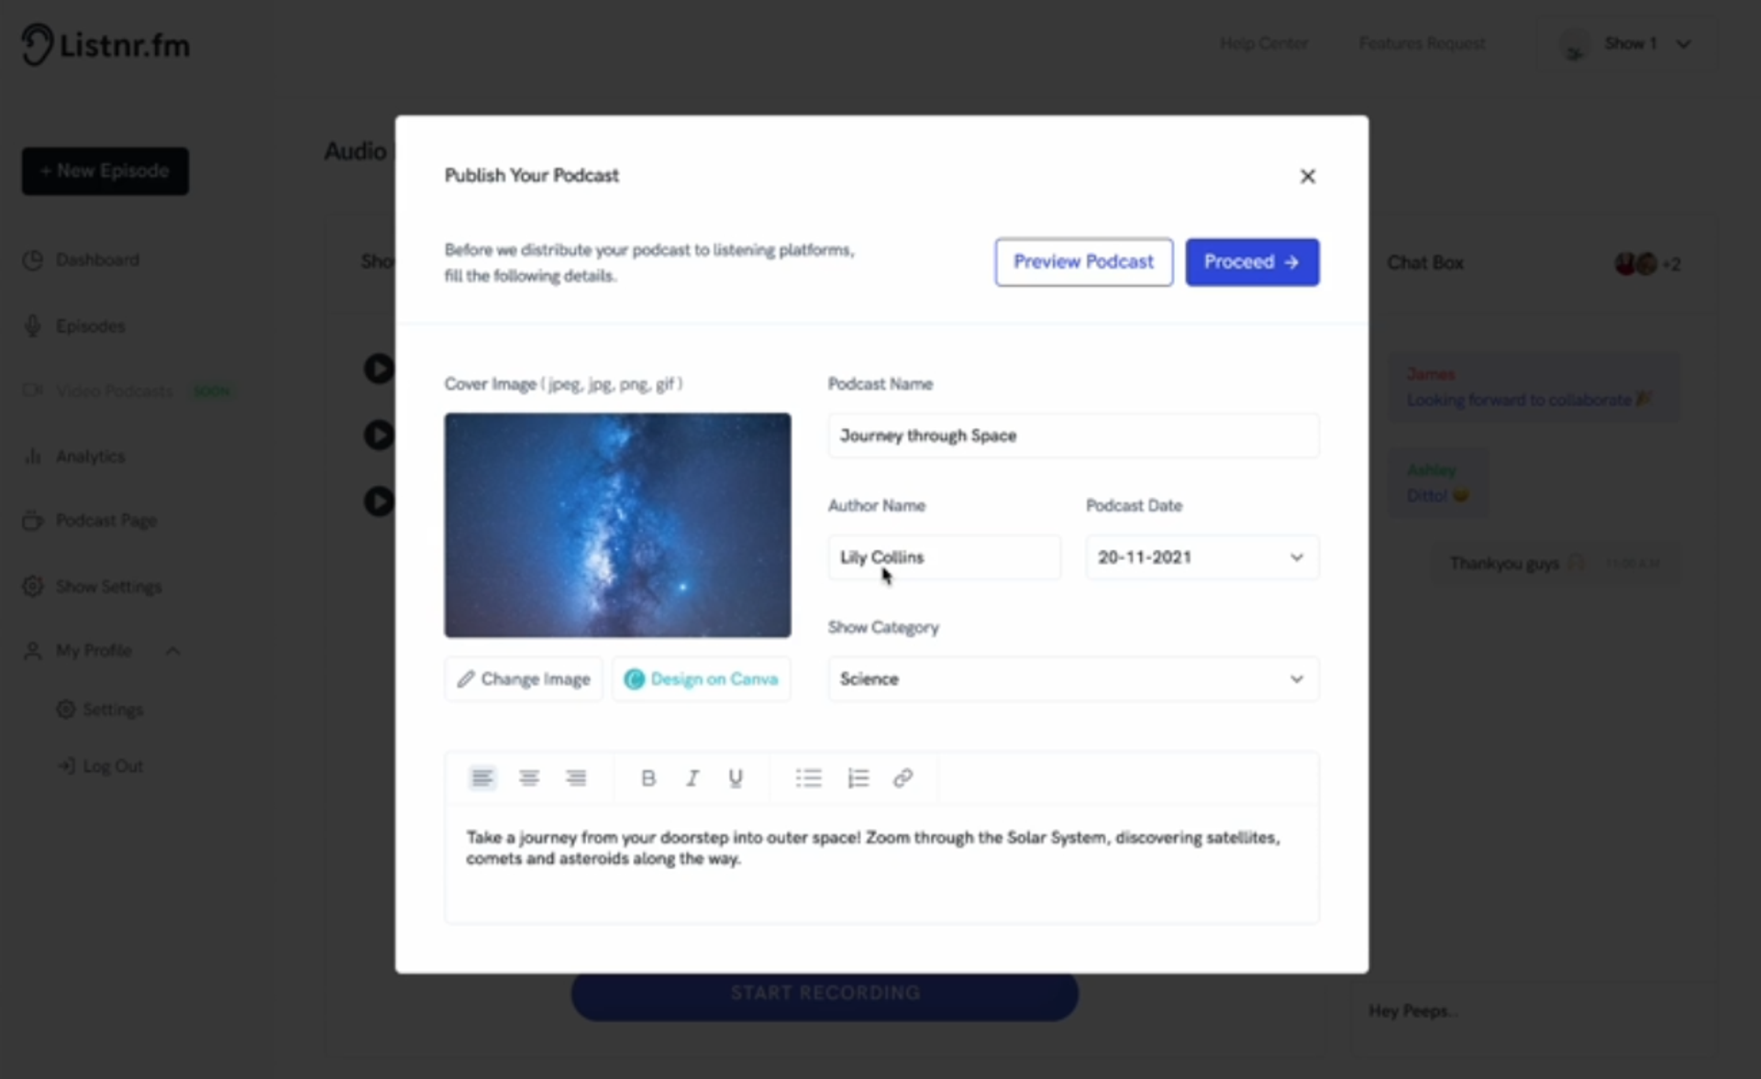Align description text to center
The height and width of the screenshot is (1079, 1761).
pos(529,778)
